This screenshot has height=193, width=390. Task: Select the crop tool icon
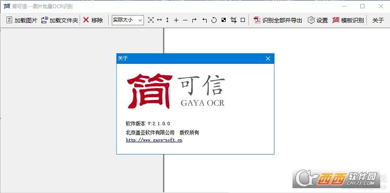point(234,20)
